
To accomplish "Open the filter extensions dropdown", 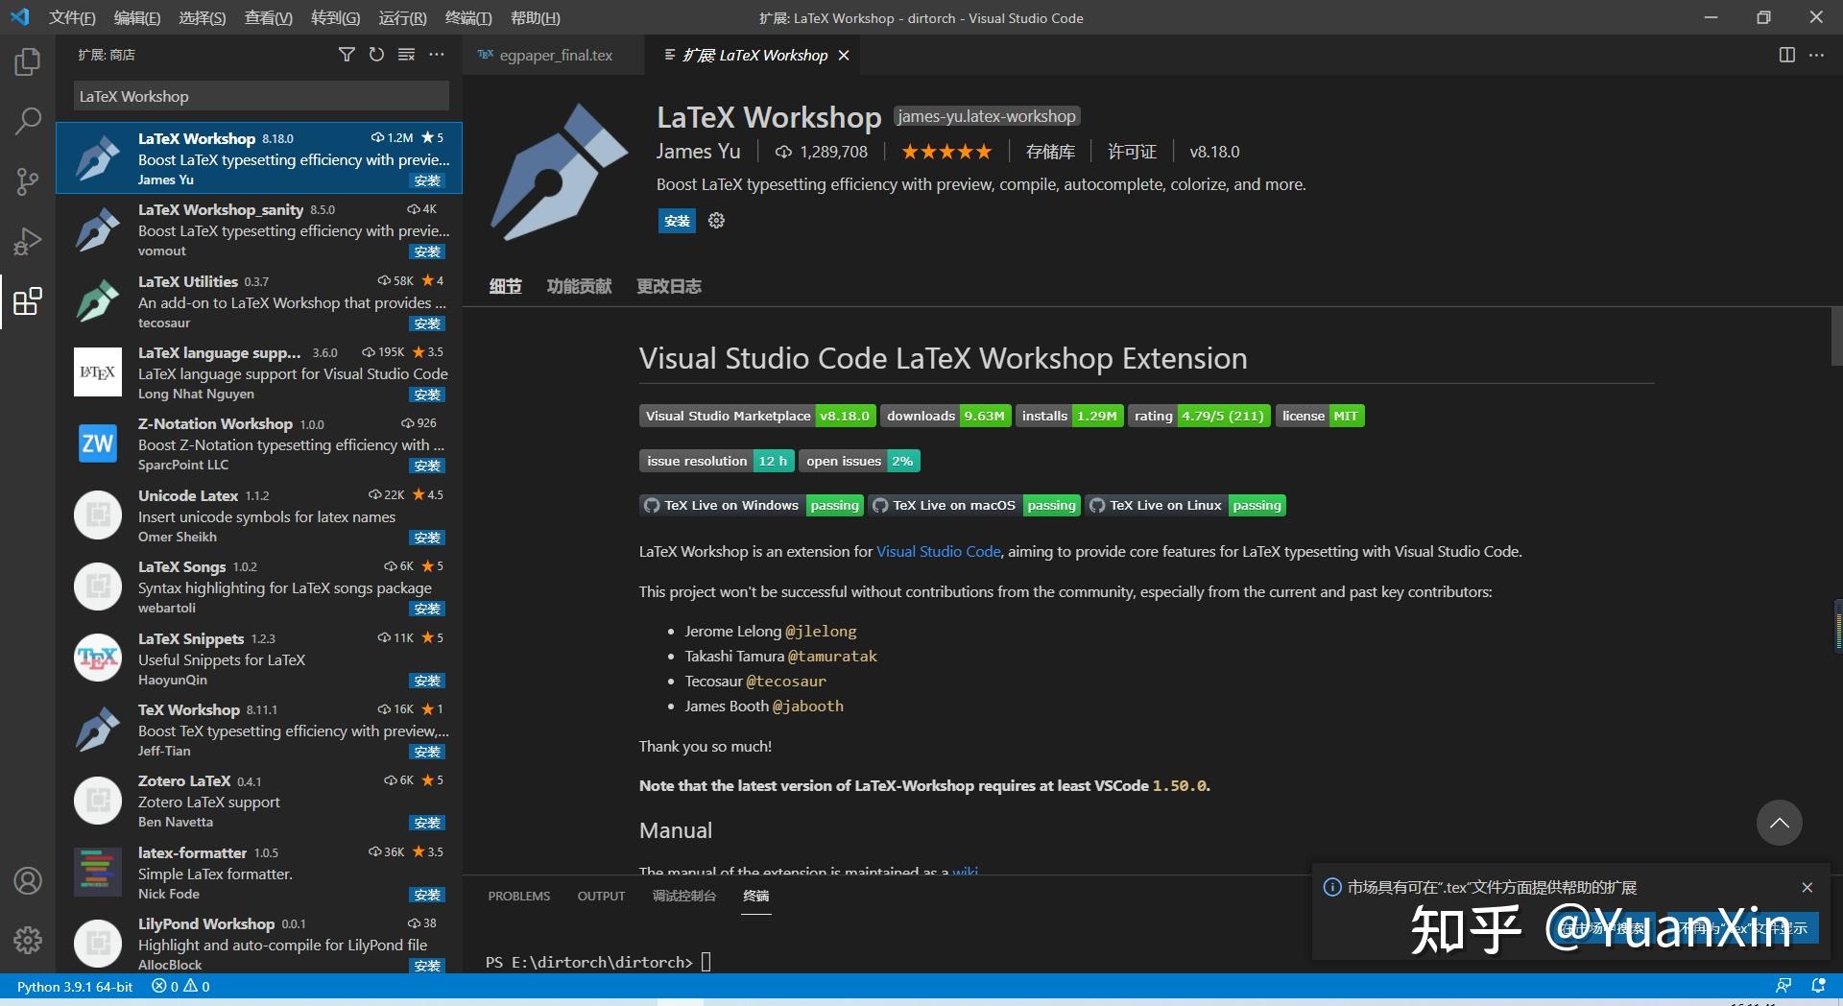I will point(347,55).
